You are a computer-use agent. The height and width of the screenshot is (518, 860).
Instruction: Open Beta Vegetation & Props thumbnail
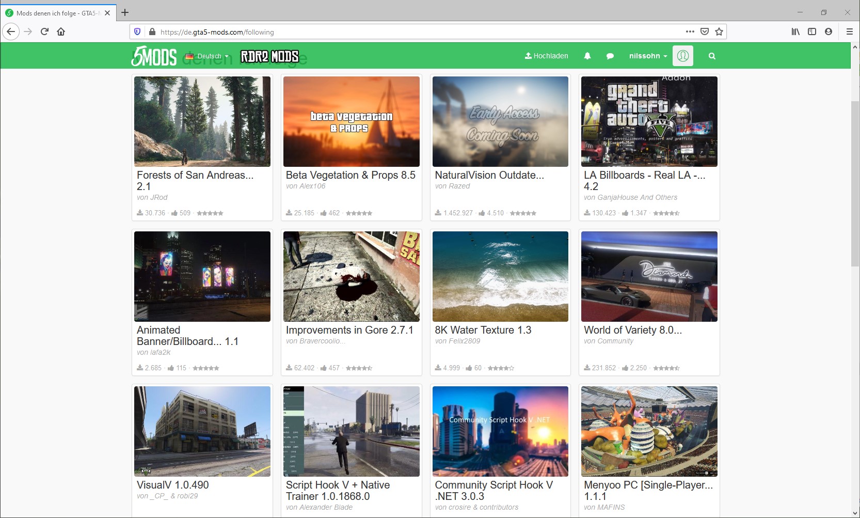(352, 121)
